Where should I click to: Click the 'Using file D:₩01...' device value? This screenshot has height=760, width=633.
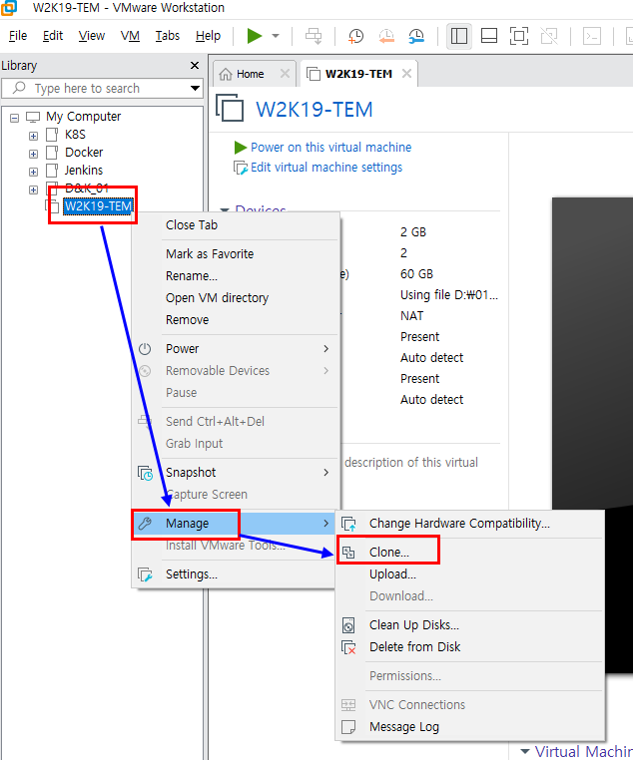click(x=448, y=294)
